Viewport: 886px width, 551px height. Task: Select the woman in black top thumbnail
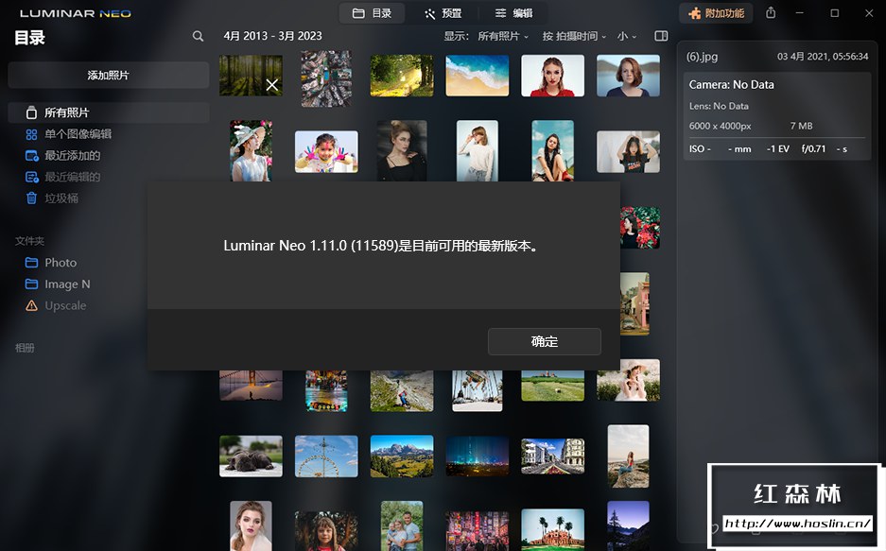coord(402,150)
